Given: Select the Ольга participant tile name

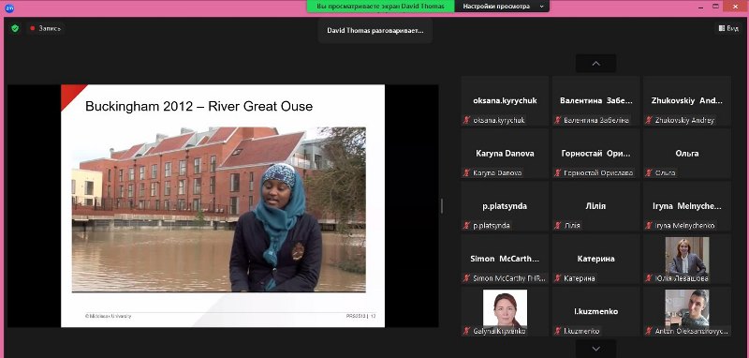Looking at the screenshot, I should click(x=687, y=154).
